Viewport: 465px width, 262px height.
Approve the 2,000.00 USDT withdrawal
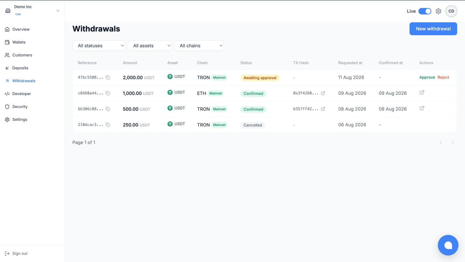[x=427, y=77]
